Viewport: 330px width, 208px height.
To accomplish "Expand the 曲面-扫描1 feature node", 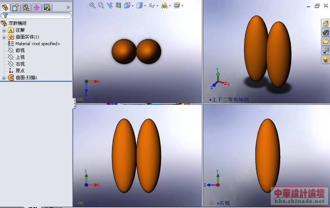I will click(4, 78).
